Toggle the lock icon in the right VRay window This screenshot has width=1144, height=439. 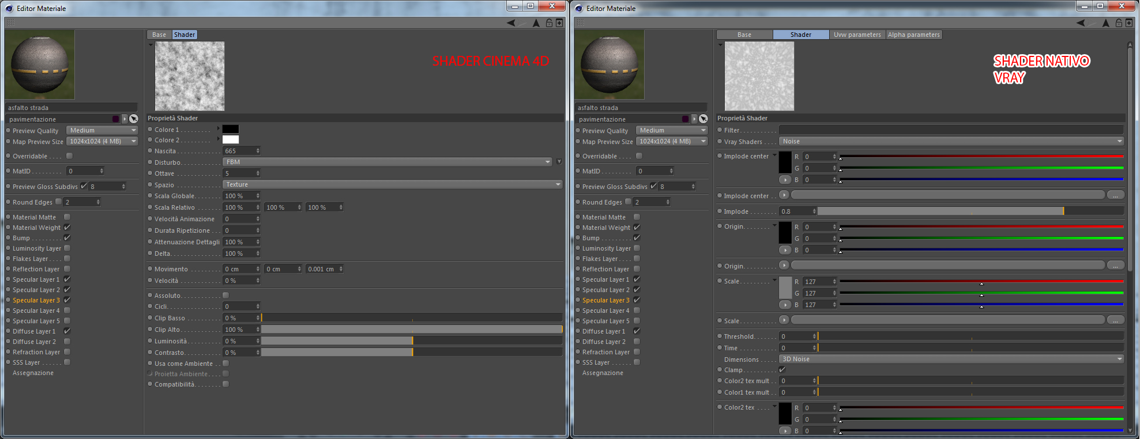click(1119, 23)
